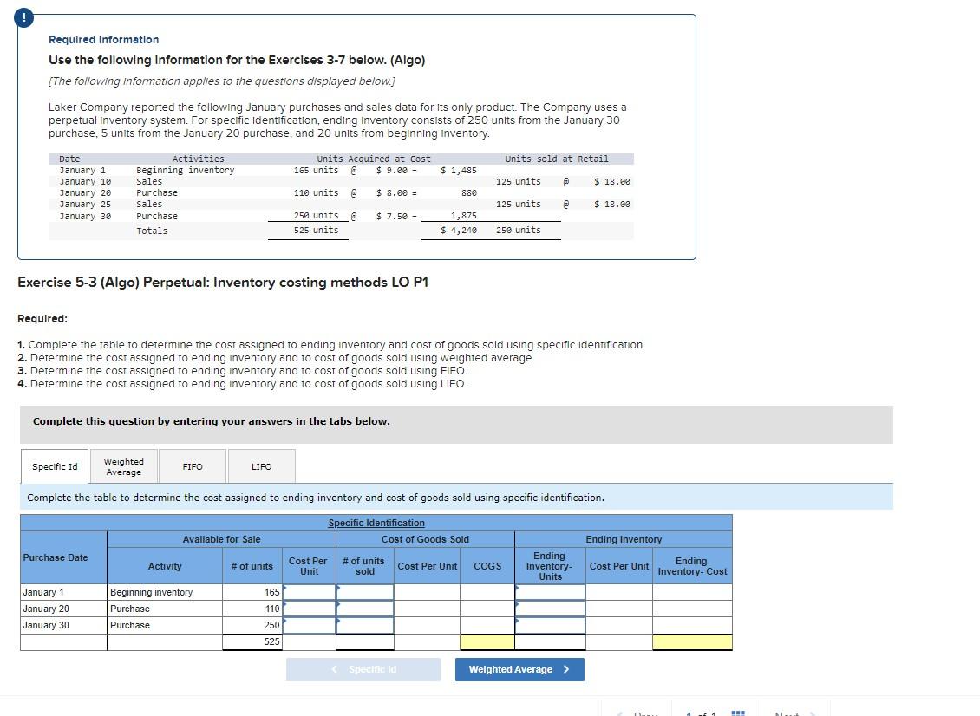This screenshot has height=716, width=980.
Task: Click 'Available for Sale' column header
Action: click(x=221, y=539)
